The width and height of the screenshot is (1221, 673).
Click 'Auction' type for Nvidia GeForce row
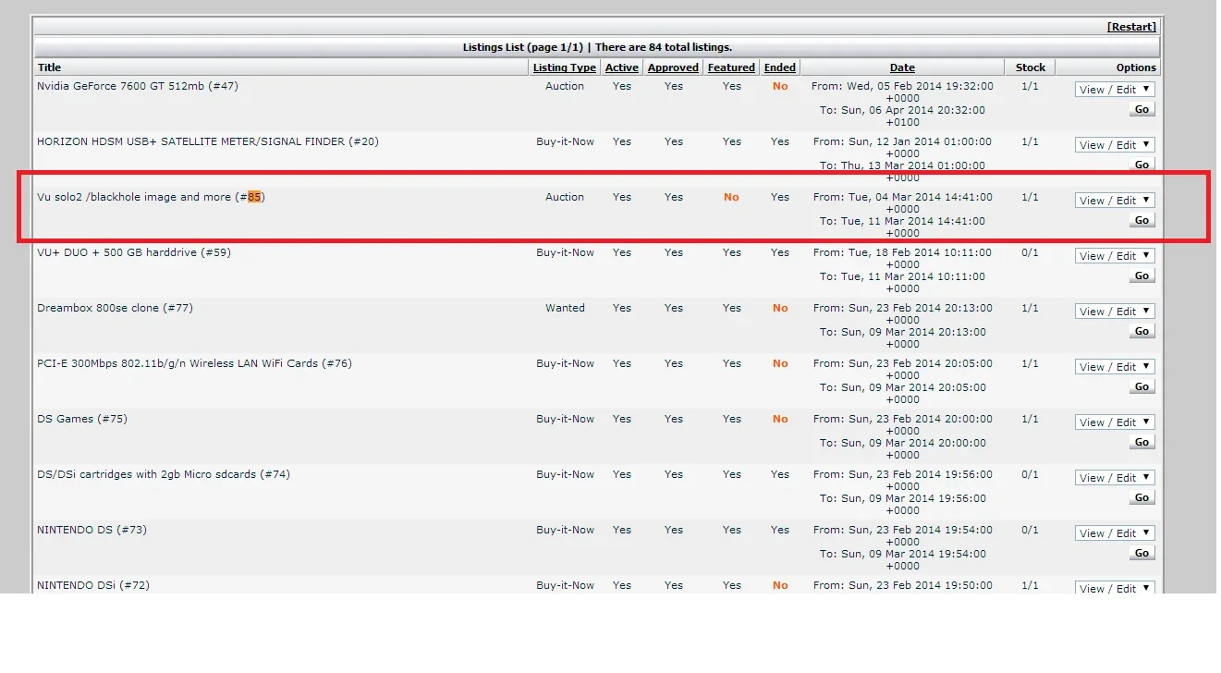coord(565,86)
